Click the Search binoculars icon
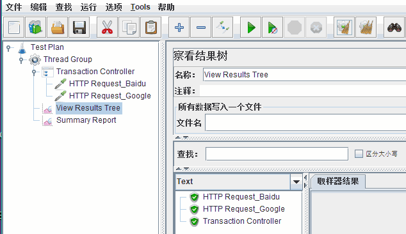The image size is (406, 234). point(394,27)
